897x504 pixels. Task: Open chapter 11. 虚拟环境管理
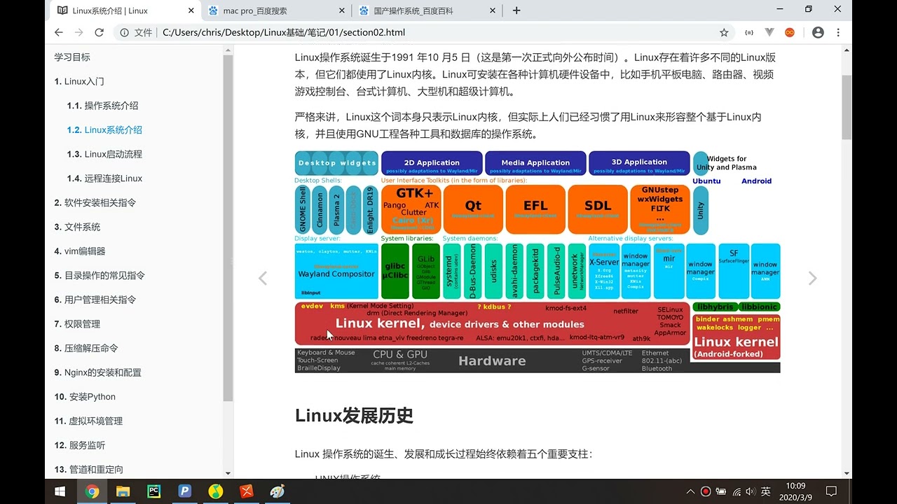click(x=88, y=421)
